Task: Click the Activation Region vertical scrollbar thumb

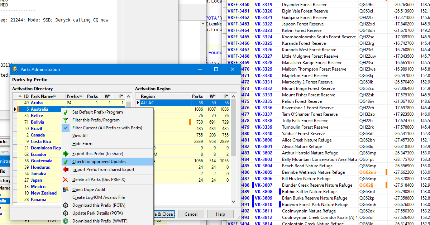Action: (233, 128)
